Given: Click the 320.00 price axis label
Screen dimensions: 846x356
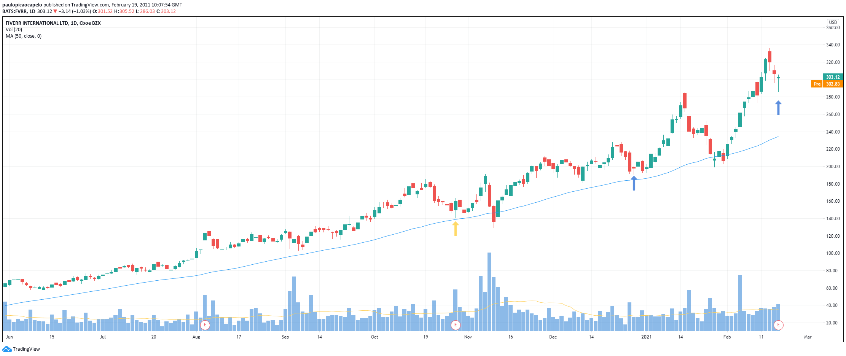Looking at the screenshot, I should click(x=833, y=62).
